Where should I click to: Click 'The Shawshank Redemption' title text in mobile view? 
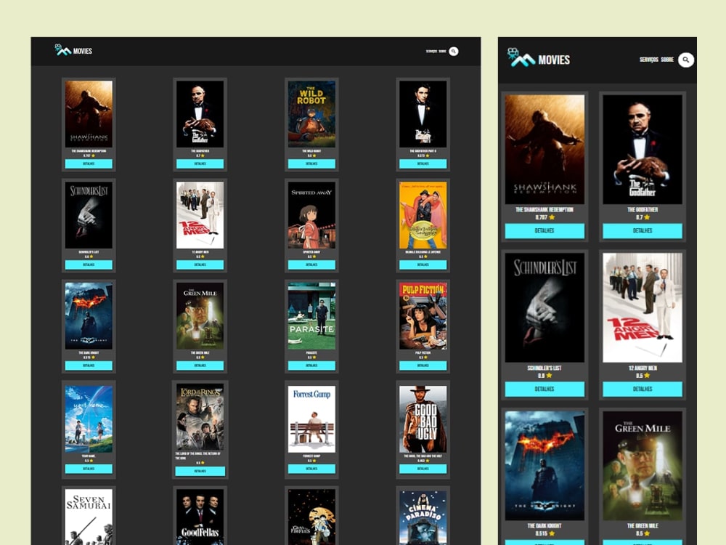point(544,209)
